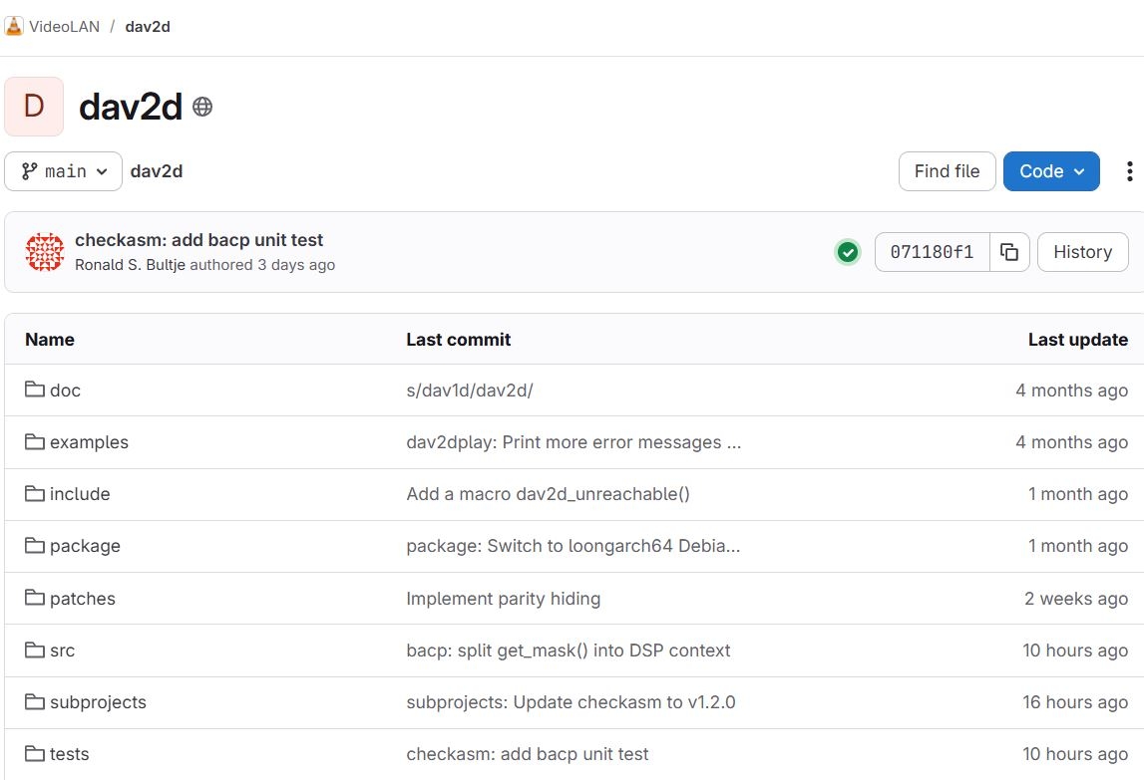This screenshot has height=780, width=1144.
Task: Click the folder icon beside tests
Action: click(x=34, y=754)
